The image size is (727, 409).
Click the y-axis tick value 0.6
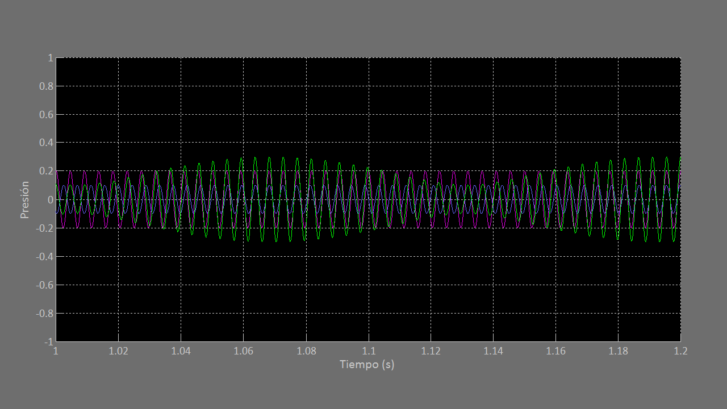47,115
